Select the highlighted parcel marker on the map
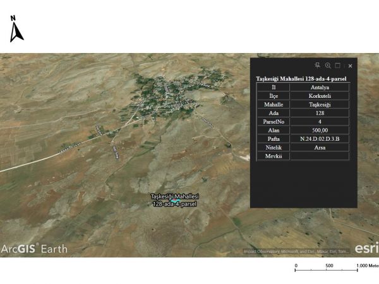379x284 pixels. pos(175,201)
